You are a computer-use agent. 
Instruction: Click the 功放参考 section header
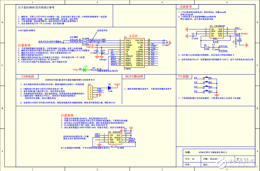[185, 7]
